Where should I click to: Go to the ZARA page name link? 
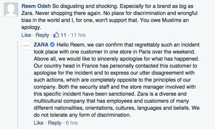click(x=41, y=45)
